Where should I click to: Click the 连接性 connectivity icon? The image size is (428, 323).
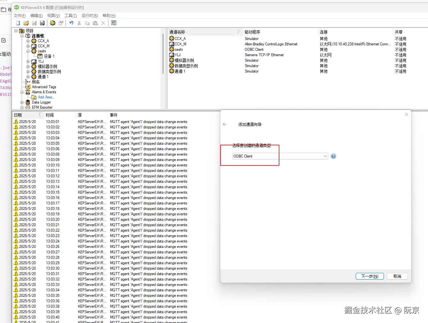click(x=28, y=36)
